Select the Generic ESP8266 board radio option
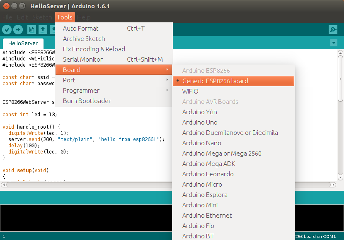The image size is (344, 240). 233,81
